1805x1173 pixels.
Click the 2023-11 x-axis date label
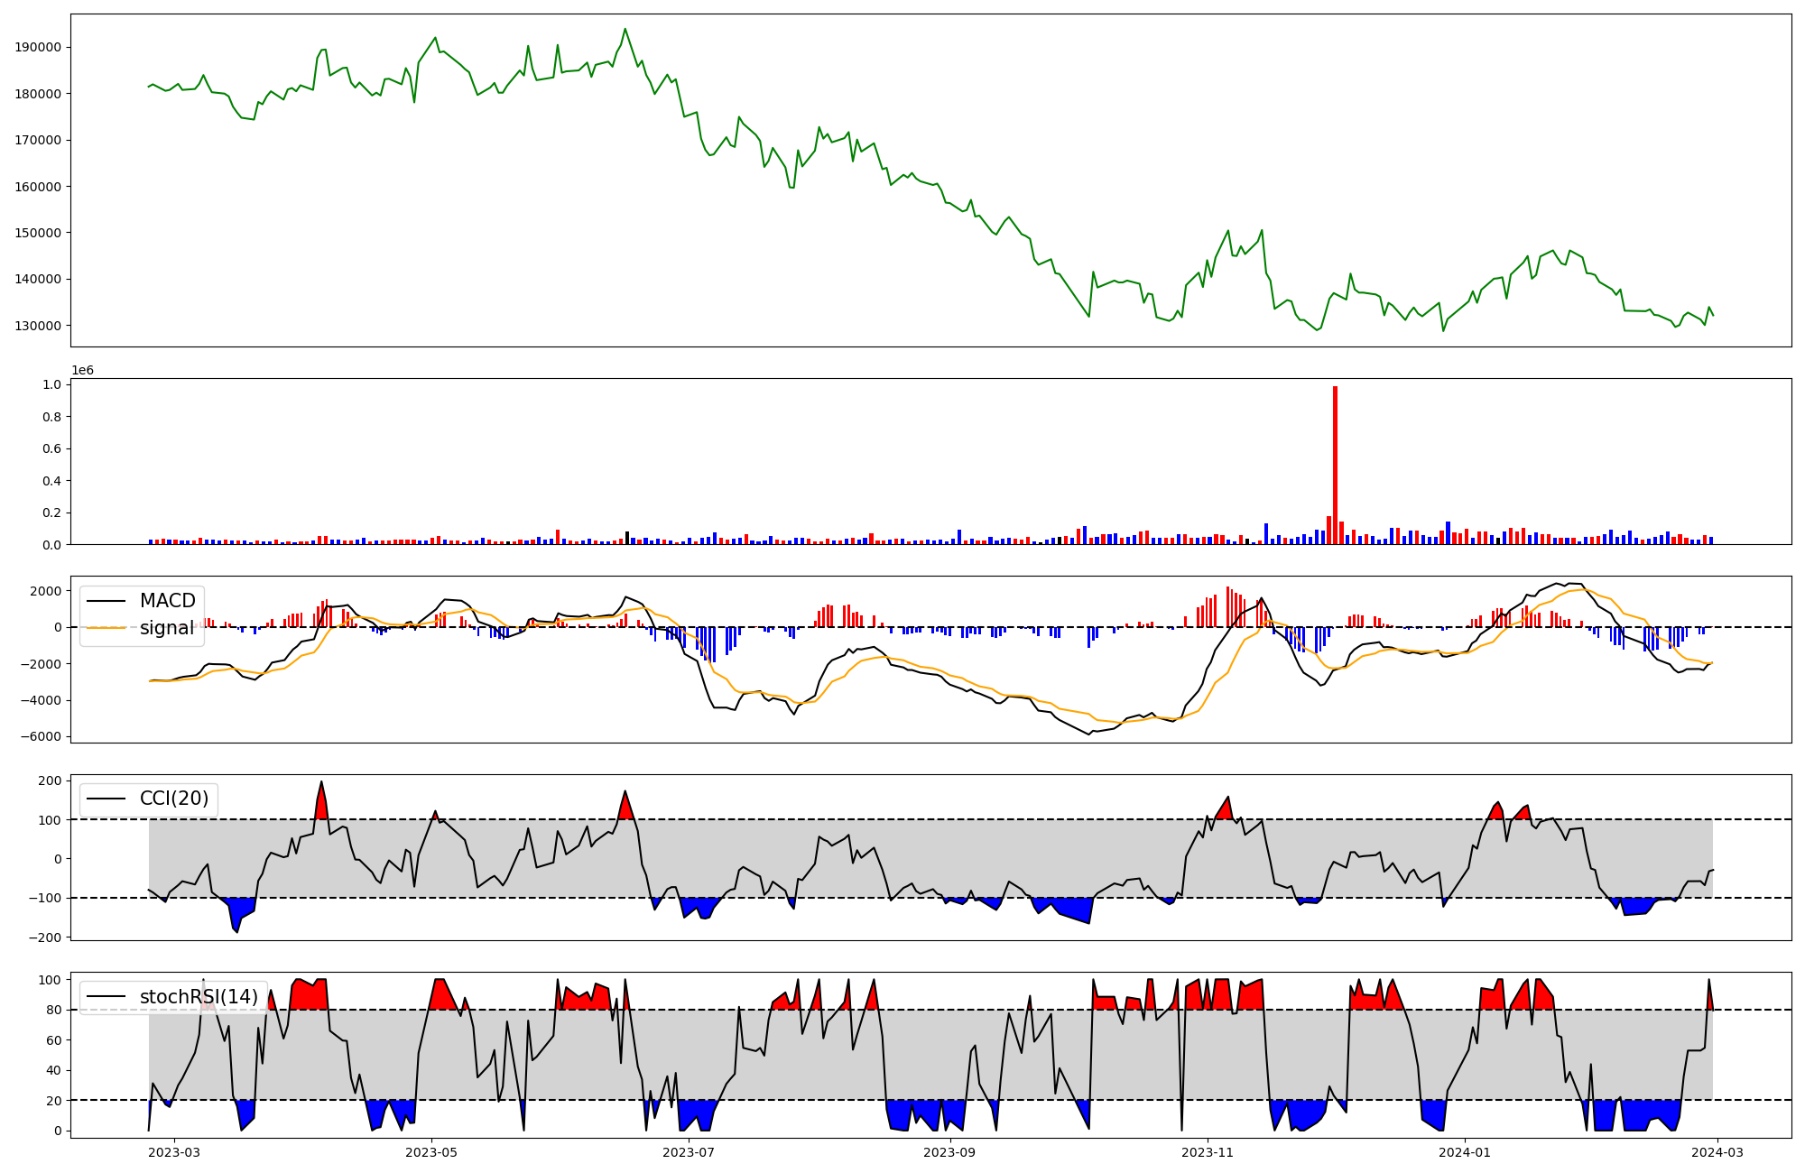(1208, 1152)
